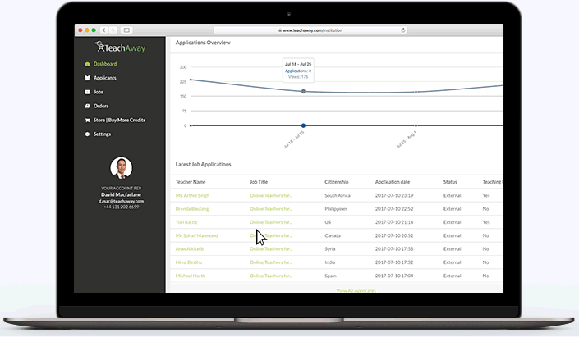Open applicant Brenda Basilang
Viewport: 579px width, 337px height.
pos(192,209)
